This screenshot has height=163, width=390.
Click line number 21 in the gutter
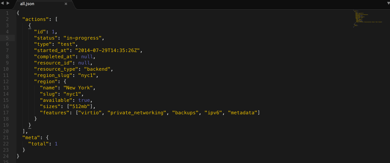click(x=7, y=137)
